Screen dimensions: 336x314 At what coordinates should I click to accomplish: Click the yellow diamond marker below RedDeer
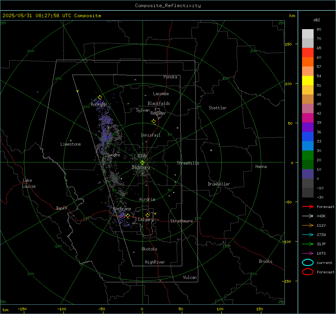pos(153,121)
